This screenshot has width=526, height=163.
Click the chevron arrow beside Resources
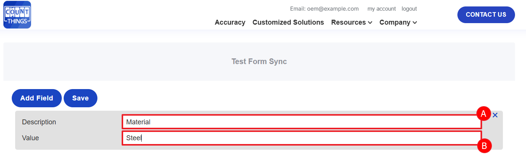tap(370, 23)
